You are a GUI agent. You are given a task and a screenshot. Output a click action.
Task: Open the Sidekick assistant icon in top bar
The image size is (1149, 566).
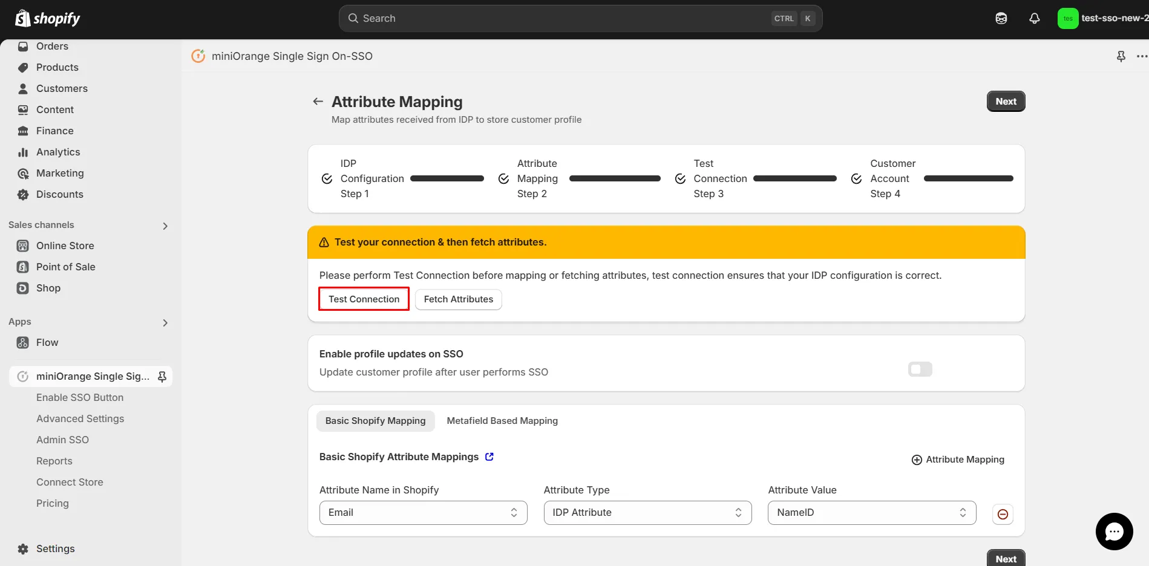[x=1001, y=18]
